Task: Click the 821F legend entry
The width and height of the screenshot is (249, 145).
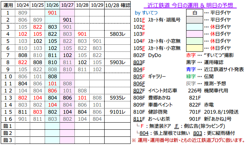Action: [x=195, y=98]
